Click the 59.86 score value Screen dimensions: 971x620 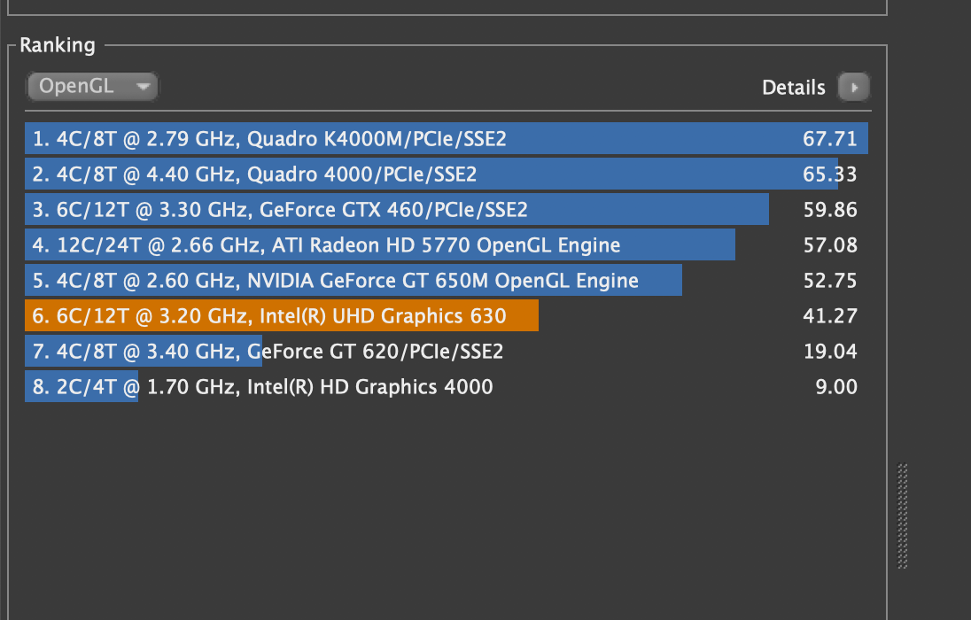[830, 210]
